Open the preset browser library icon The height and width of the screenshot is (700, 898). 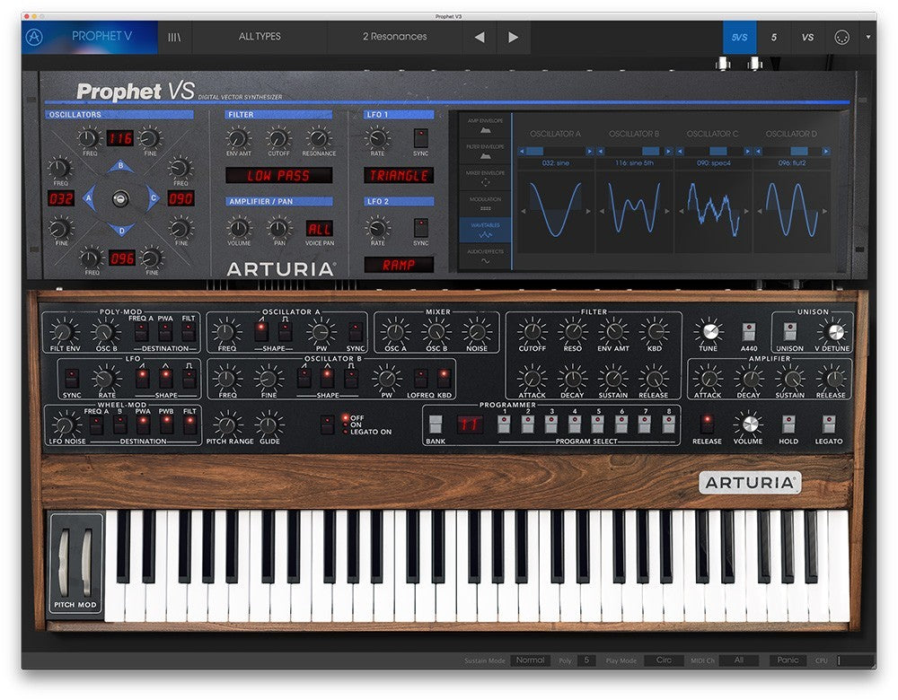click(x=174, y=37)
